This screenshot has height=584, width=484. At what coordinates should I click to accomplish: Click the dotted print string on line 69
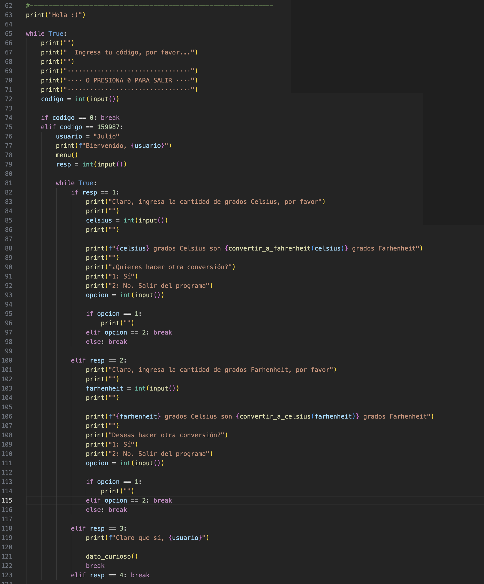coord(129,71)
